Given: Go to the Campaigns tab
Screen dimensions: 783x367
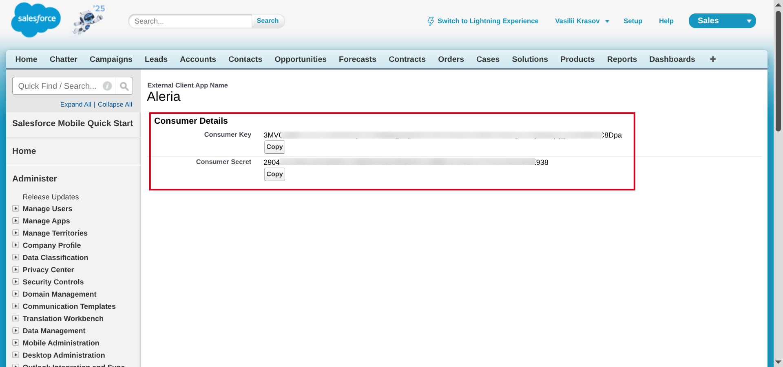Looking at the screenshot, I should point(111,59).
